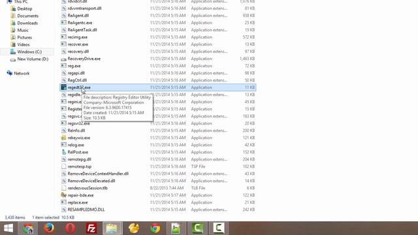Open Downloads in the navigation pane
This screenshot has width=418, height=235.
pos(27,23)
